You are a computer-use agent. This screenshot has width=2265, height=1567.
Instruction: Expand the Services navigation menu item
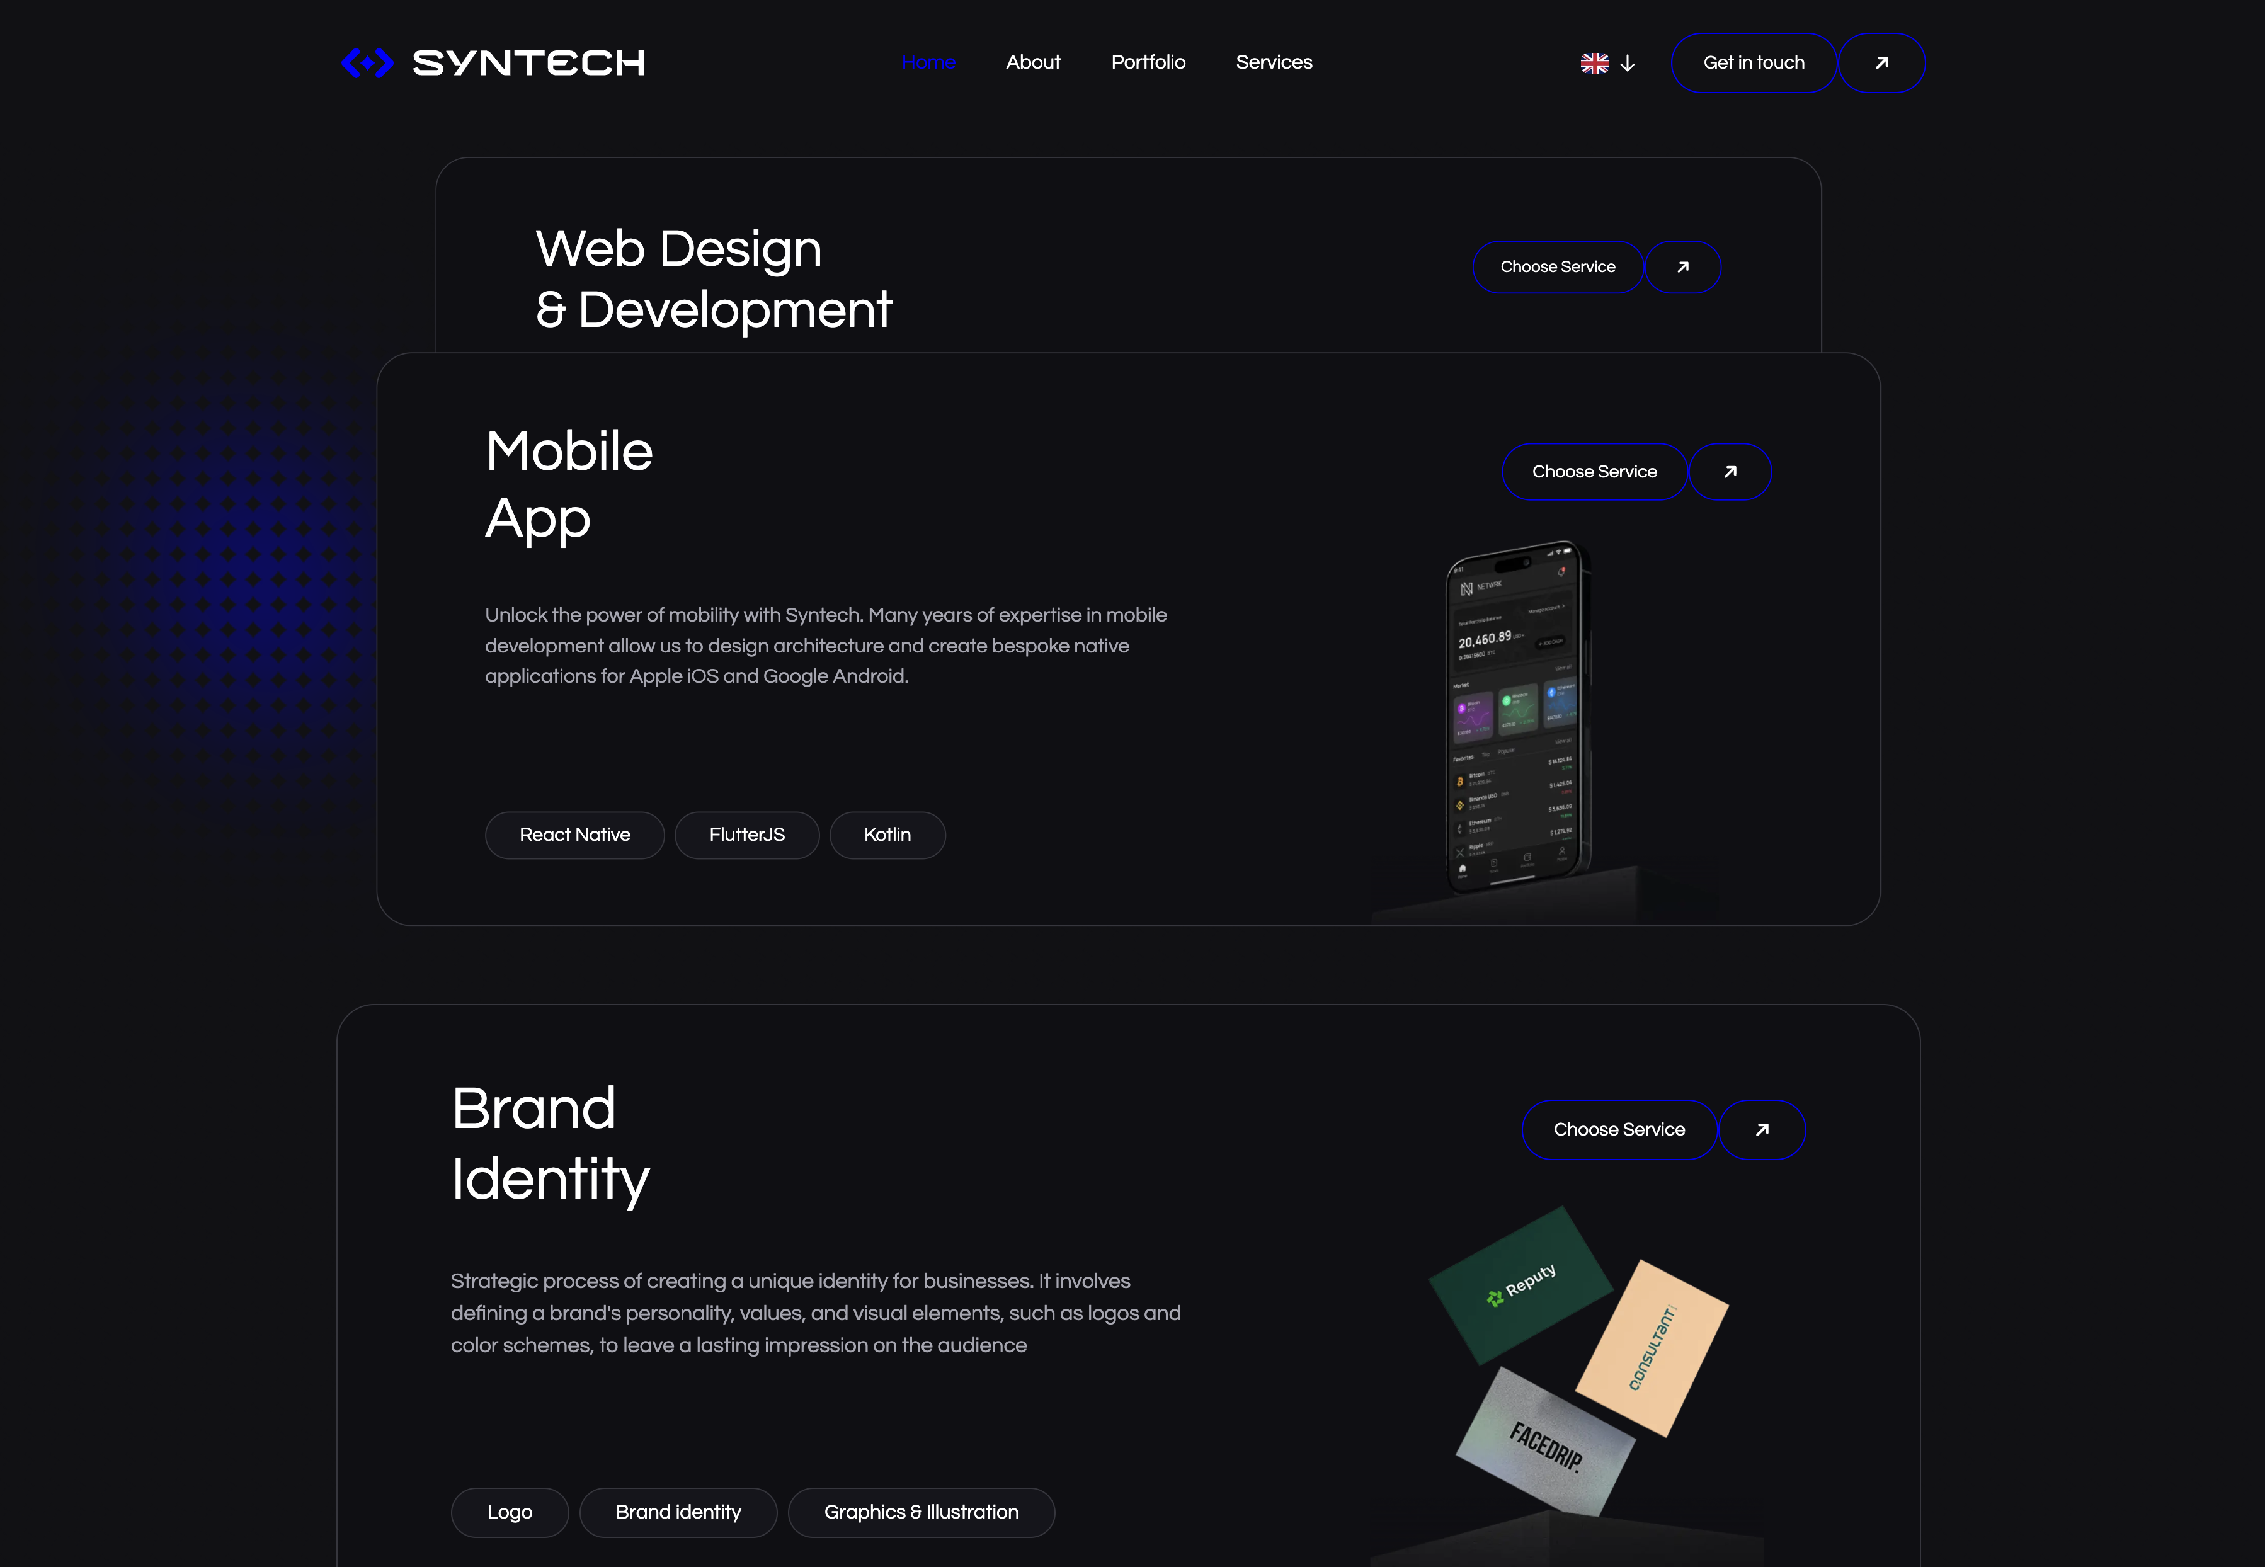1274,62
